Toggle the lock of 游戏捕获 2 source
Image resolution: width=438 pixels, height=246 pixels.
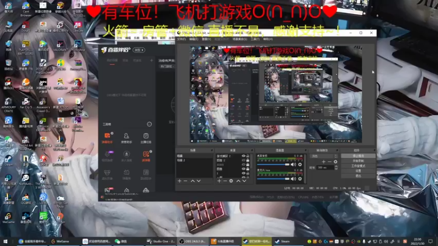248,156
